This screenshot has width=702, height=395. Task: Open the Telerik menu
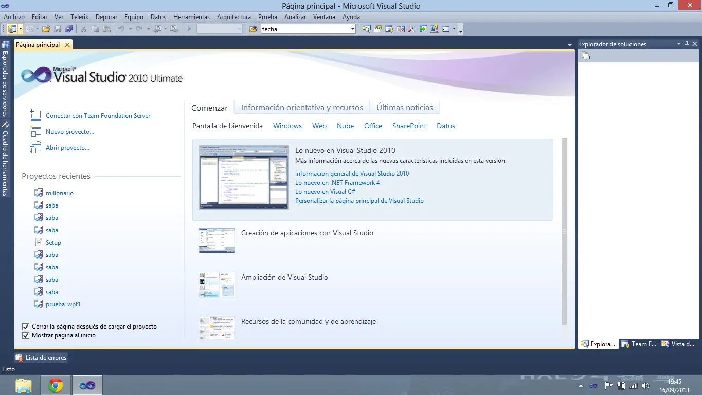coord(80,17)
